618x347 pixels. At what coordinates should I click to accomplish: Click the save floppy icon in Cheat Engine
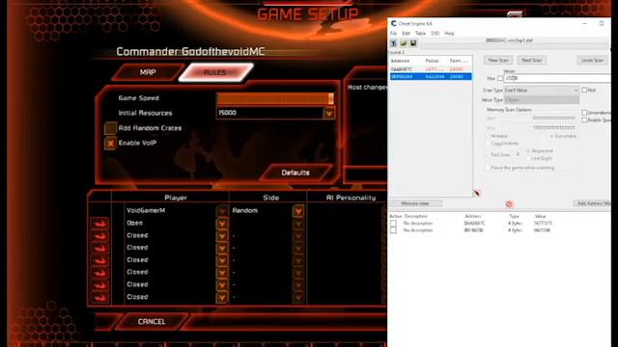tap(413, 43)
